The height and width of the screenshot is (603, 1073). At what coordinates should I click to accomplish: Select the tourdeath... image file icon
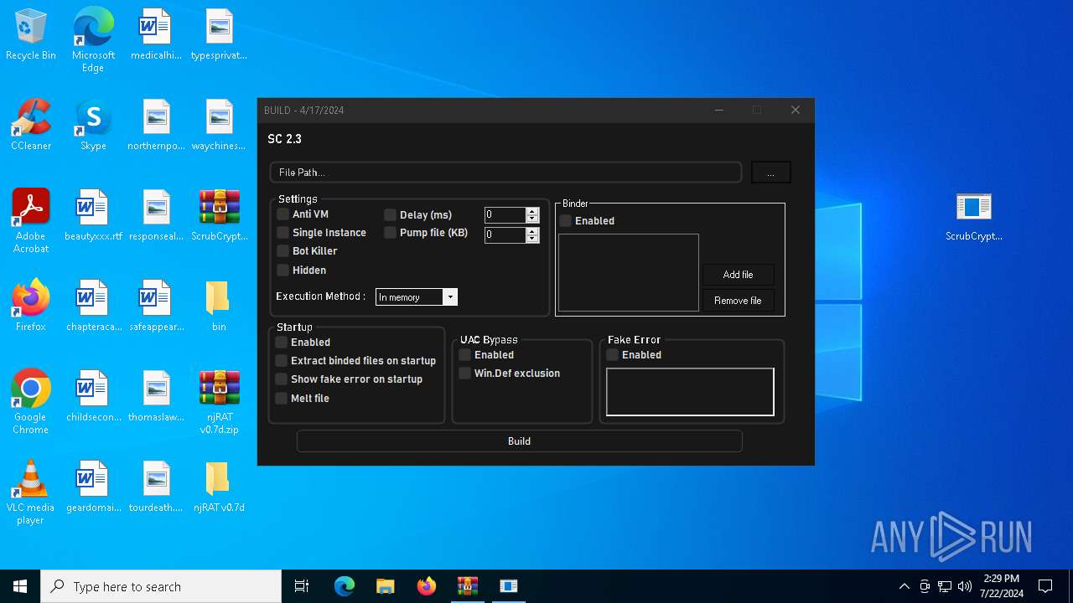pyautogui.click(x=156, y=487)
